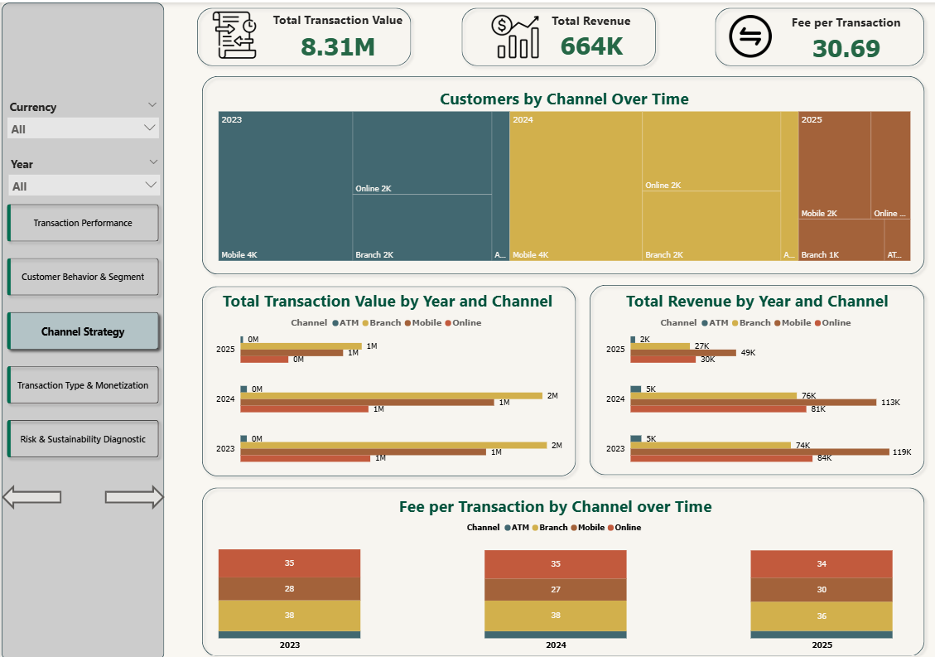Open Transaction Type & Monetization page
935x657 pixels.
[x=83, y=385]
